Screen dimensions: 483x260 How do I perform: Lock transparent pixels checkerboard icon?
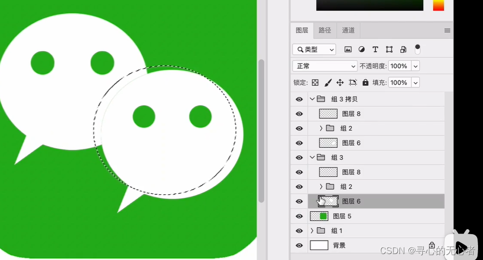point(315,83)
